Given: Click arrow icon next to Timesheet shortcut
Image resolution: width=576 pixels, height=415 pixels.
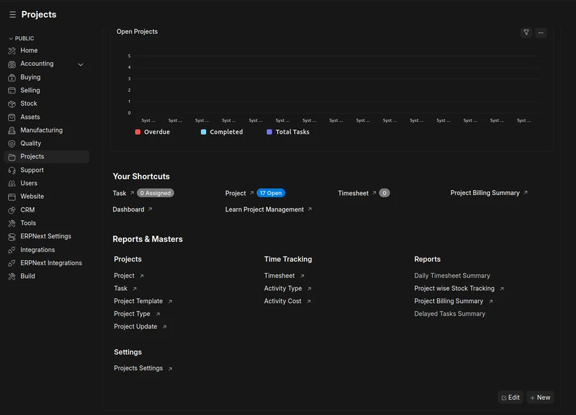Looking at the screenshot, I should [374, 192].
